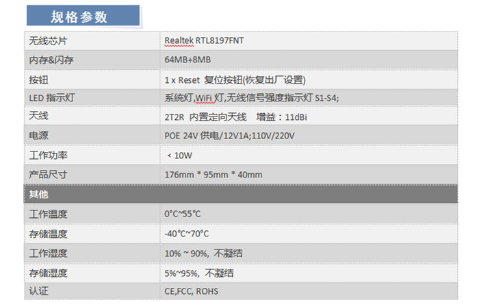The image size is (490, 307).
Task: Click the 2T2R 内置定向天线 cell
Action: 205,117
